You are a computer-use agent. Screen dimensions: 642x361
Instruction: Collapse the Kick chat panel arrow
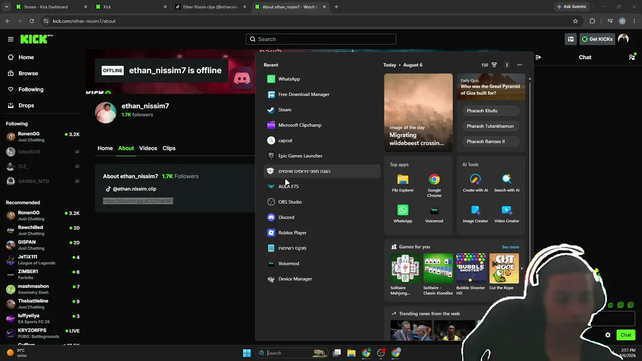tap(539, 57)
